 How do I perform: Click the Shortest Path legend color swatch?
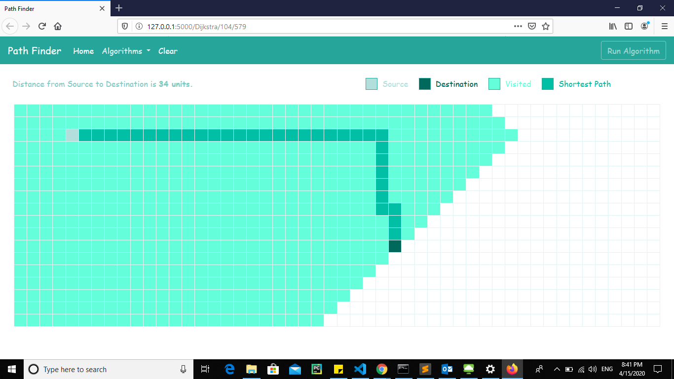coord(548,84)
